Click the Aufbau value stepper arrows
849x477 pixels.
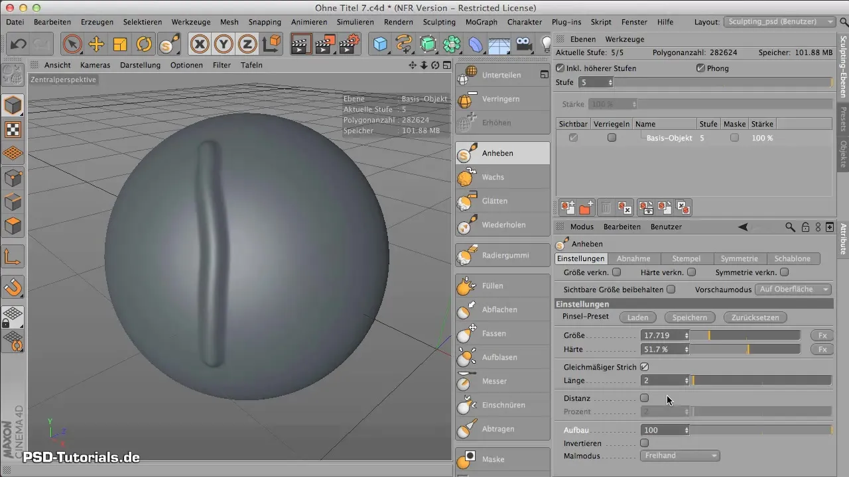tap(686, 430)
